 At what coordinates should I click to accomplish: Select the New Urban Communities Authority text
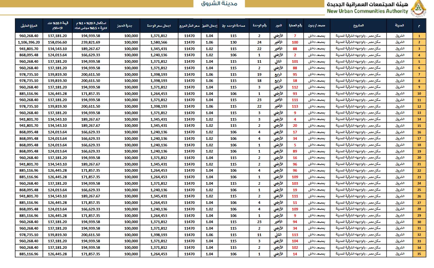tap(367, 11)
